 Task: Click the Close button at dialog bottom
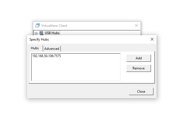click(x=141, y=92)
